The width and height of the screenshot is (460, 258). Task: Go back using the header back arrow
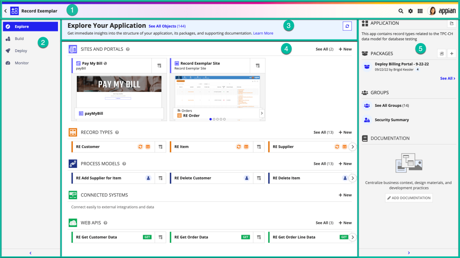click(x=5, y=11)
